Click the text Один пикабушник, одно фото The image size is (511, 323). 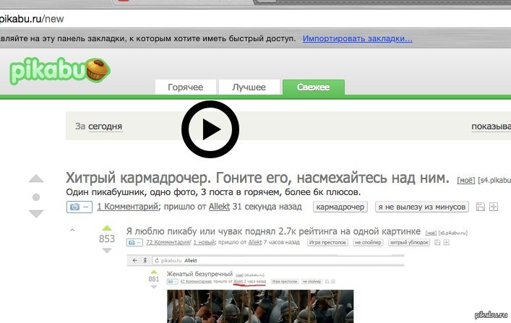132,192
